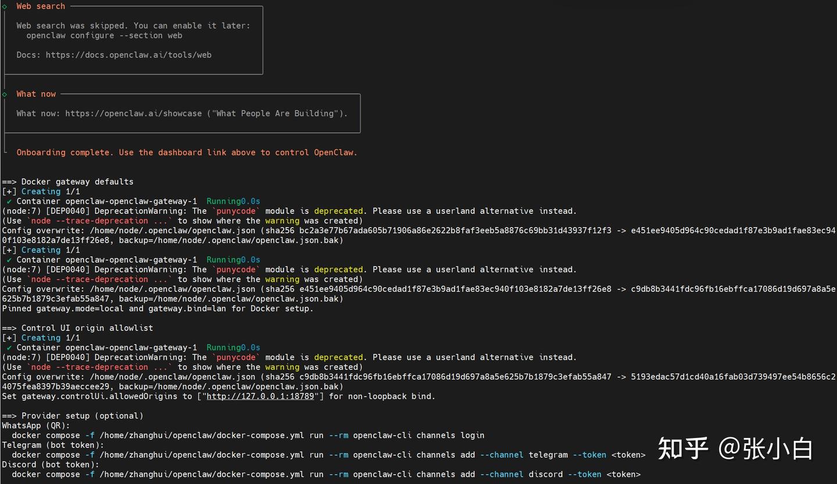Click the Provider setup (optional) heading
837x484 pixels.
(x=82, y=416)
